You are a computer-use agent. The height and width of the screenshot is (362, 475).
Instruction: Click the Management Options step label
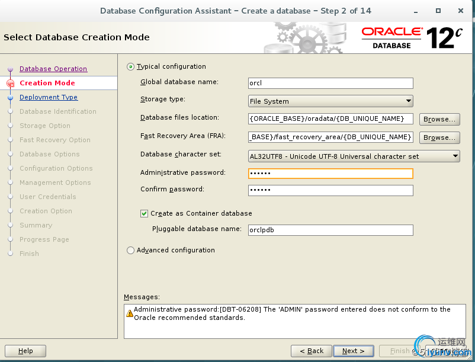pos(55,182)
